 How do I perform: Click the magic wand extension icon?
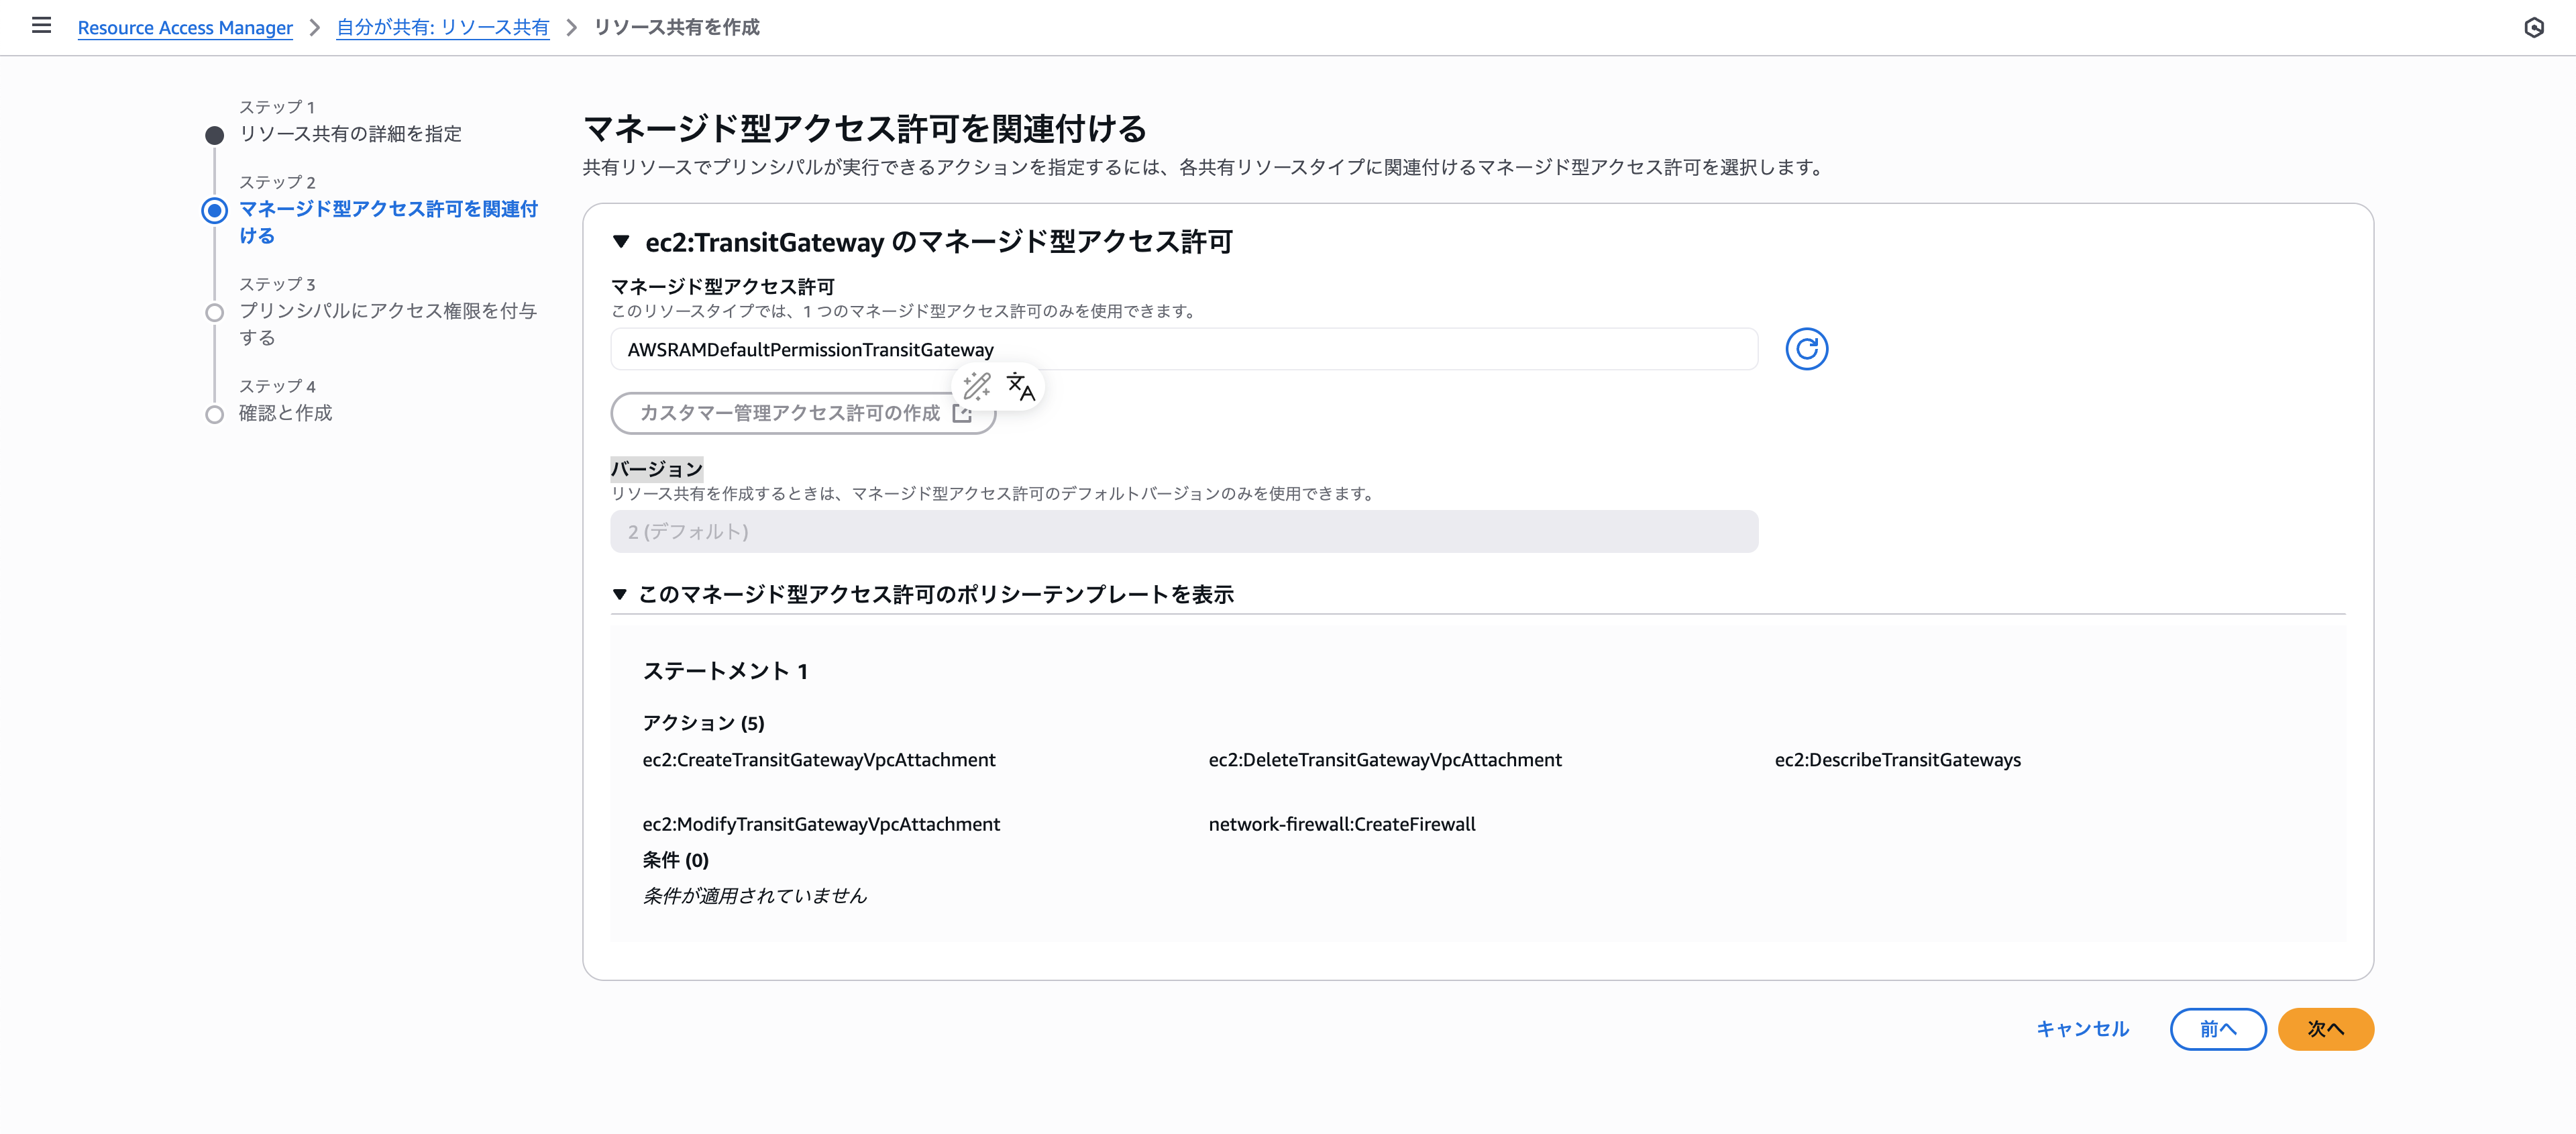(976, 387)
